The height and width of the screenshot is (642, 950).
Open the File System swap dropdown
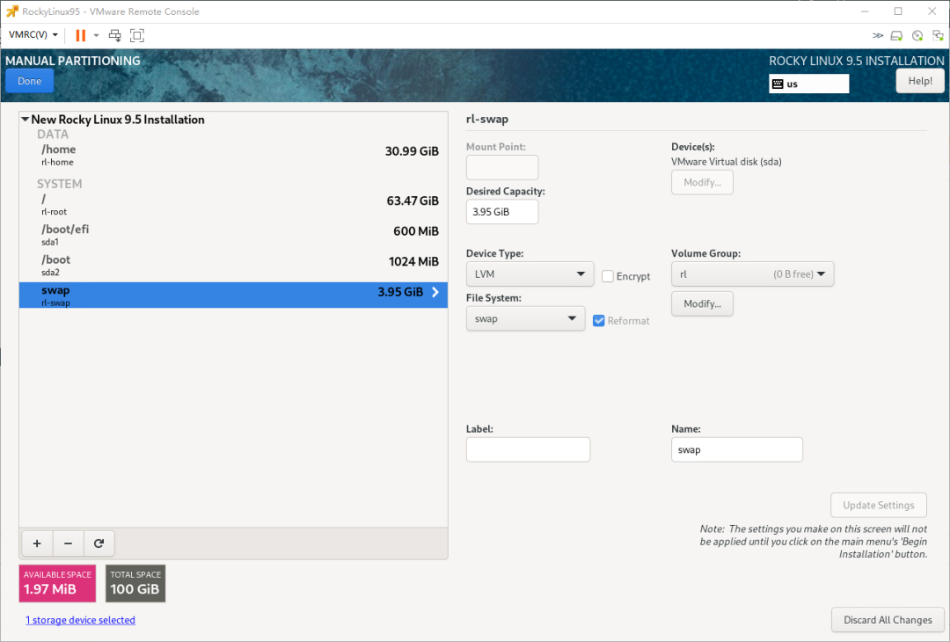[525, 318]
